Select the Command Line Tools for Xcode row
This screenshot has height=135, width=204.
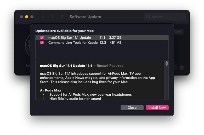click(102, 42)
